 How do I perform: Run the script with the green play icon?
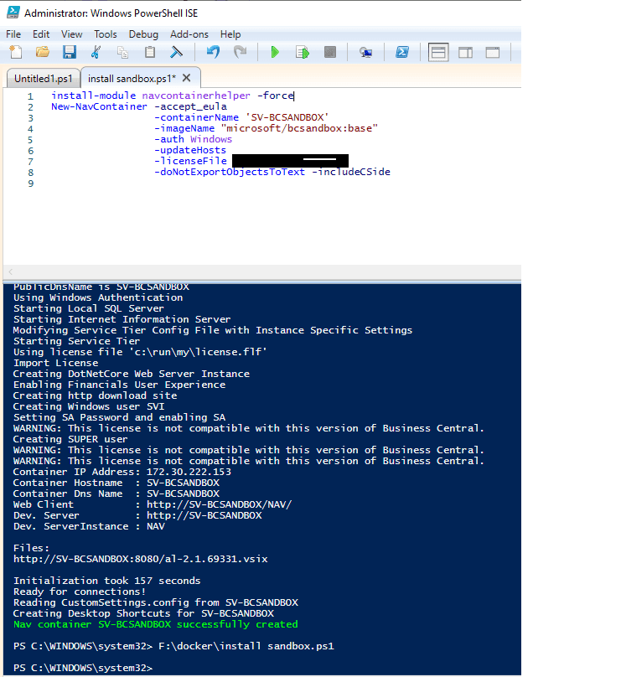pyautogui.click(x=275, y=52)
